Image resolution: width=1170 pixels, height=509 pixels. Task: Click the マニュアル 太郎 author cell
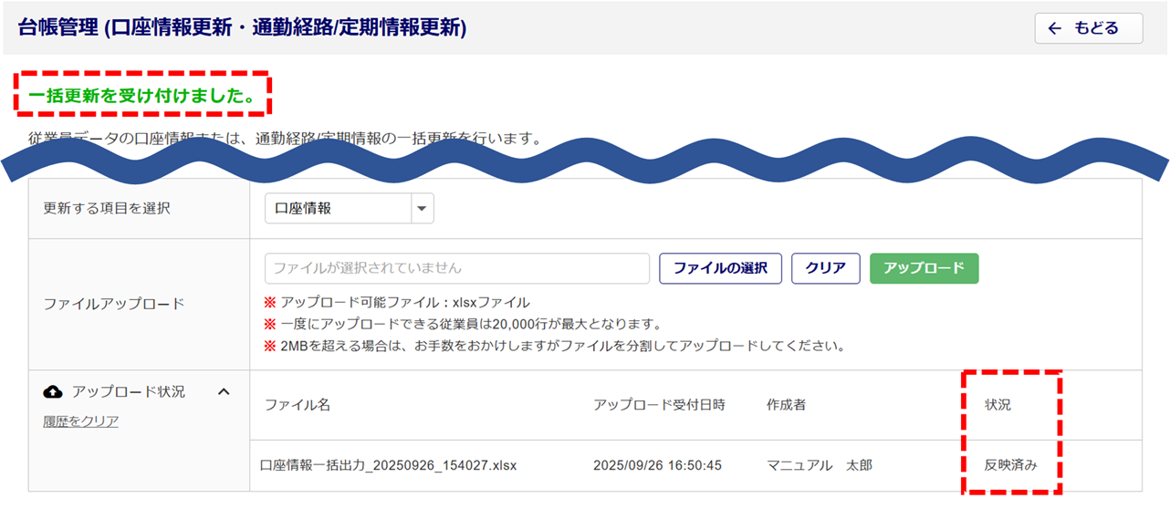[x=819, y=465]
